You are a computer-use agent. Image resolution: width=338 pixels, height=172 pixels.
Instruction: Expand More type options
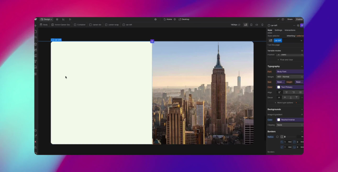[x=284, y=103]
